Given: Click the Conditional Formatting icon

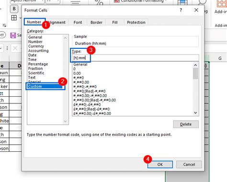Looking at the screenshot, I should [116, 1].
